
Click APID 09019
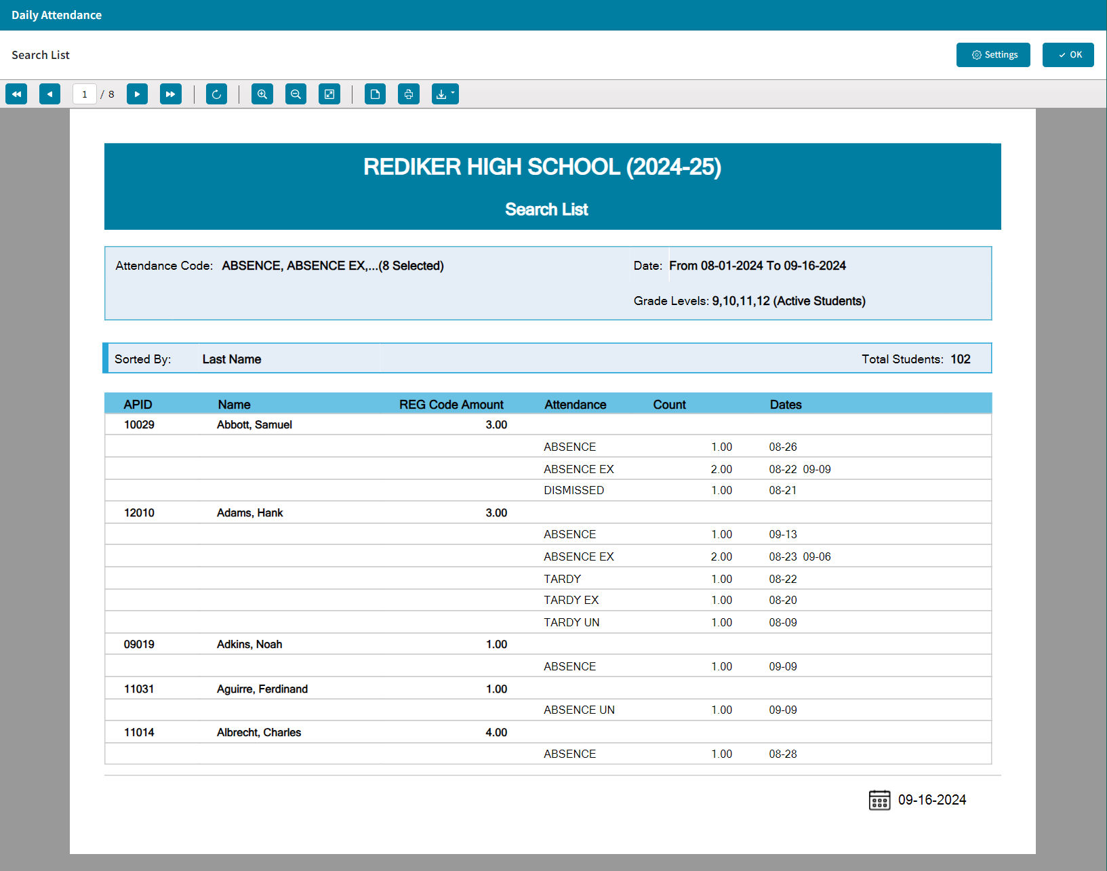tap(139, 645)
